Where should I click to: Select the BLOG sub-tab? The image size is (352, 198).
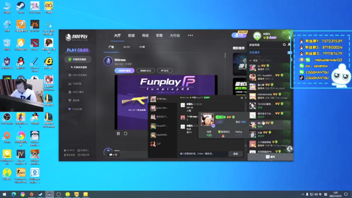pyautogui.click(x=127, y=47)
